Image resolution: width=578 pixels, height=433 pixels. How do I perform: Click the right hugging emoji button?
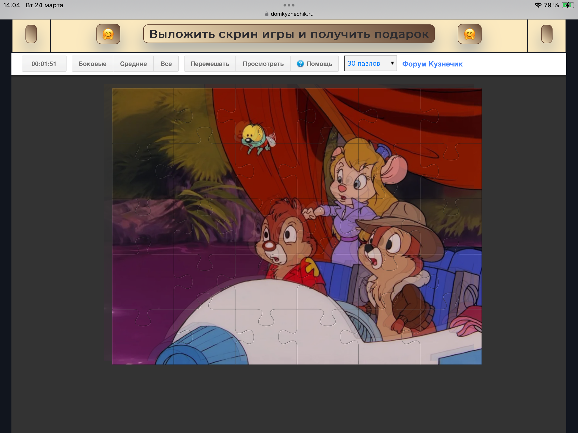[x=469, y=34]
